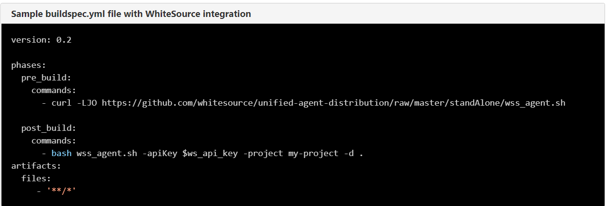The image size is (607, 206).
Task: Click the github.com wss_agent.sh URL
Action: 333,103
